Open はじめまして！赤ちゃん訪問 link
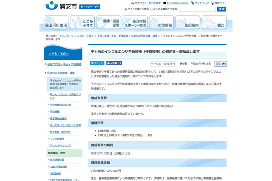The image size is (272, 181). [65, 125]
